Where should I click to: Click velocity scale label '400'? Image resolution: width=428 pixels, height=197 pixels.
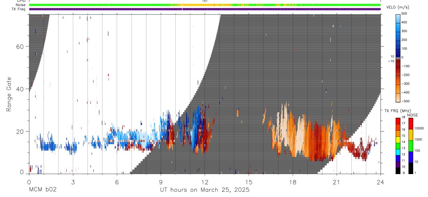[x=405, y=22]
